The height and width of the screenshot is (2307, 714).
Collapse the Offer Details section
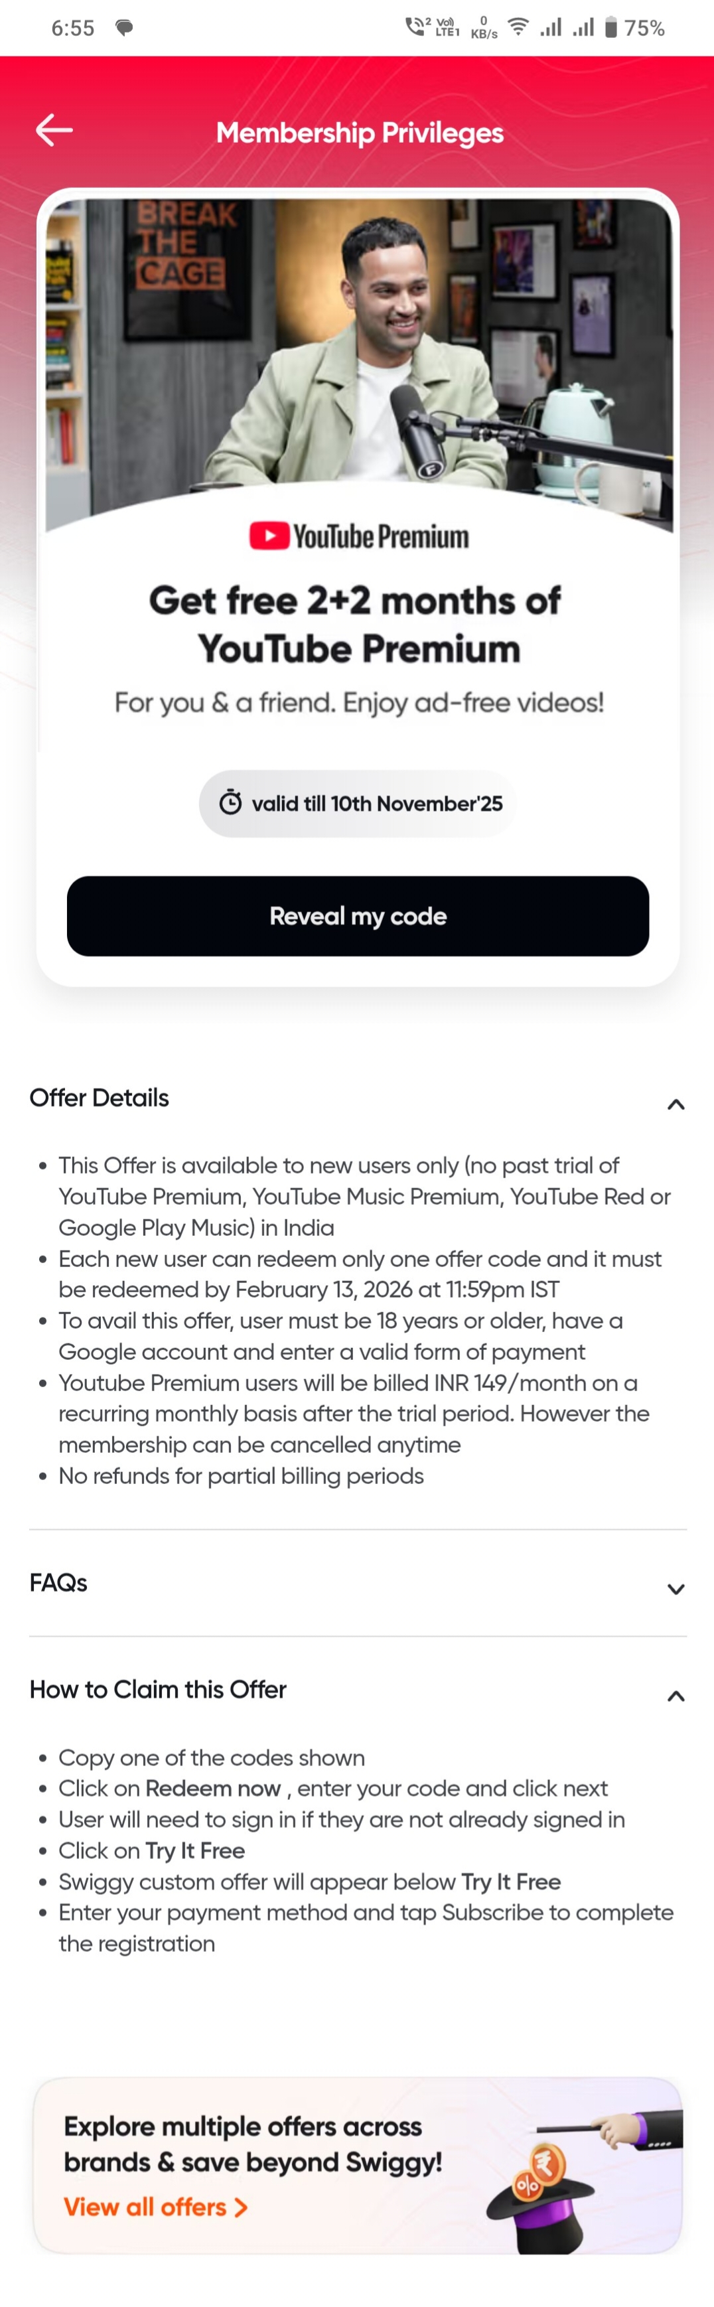[x=676, y=1104]
